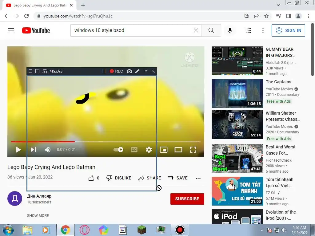Image resolution: width=315 pixels, height=236 pixels.
Task: Open the YouTube apps grid
Action: coord(248,30)
